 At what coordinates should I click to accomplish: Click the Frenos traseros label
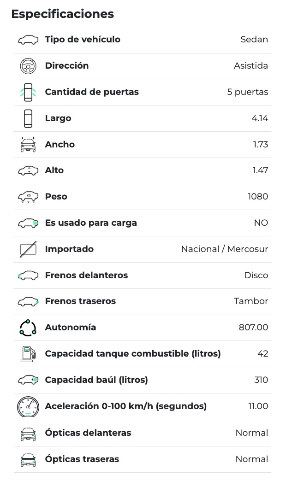click(80, 301)
